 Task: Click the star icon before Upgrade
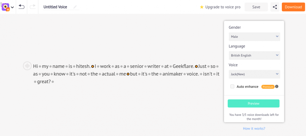click(202, 7)
